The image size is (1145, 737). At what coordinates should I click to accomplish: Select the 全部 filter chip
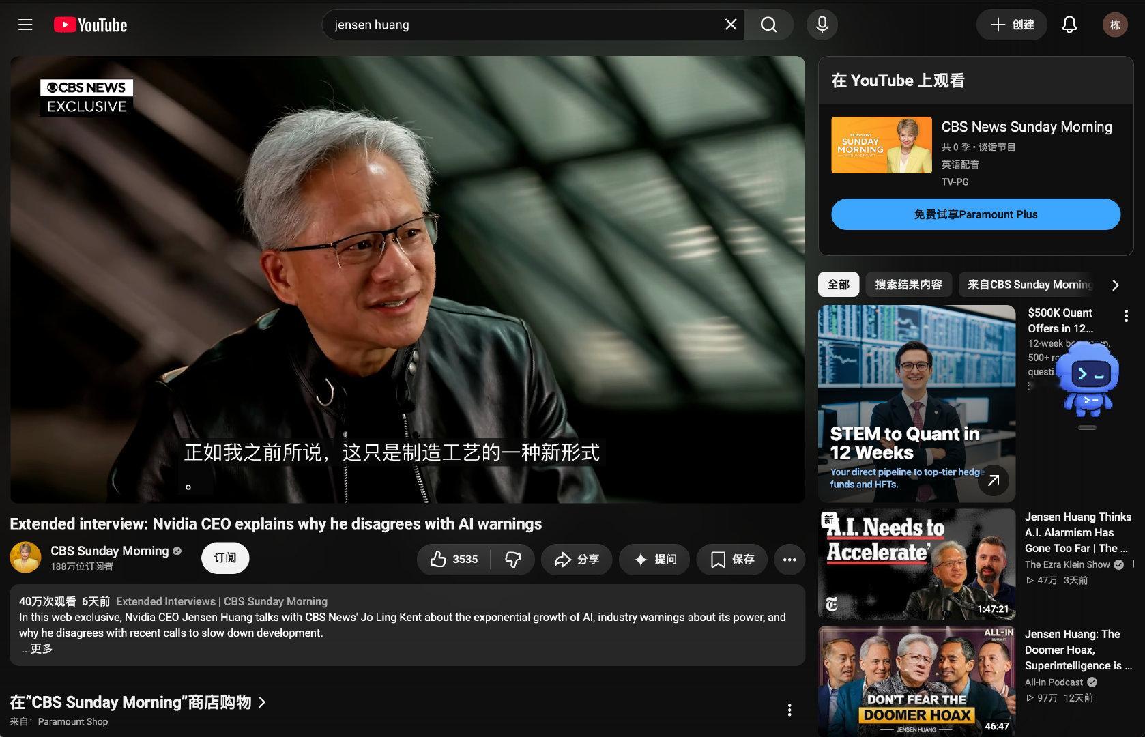click(x=839, y=285)
